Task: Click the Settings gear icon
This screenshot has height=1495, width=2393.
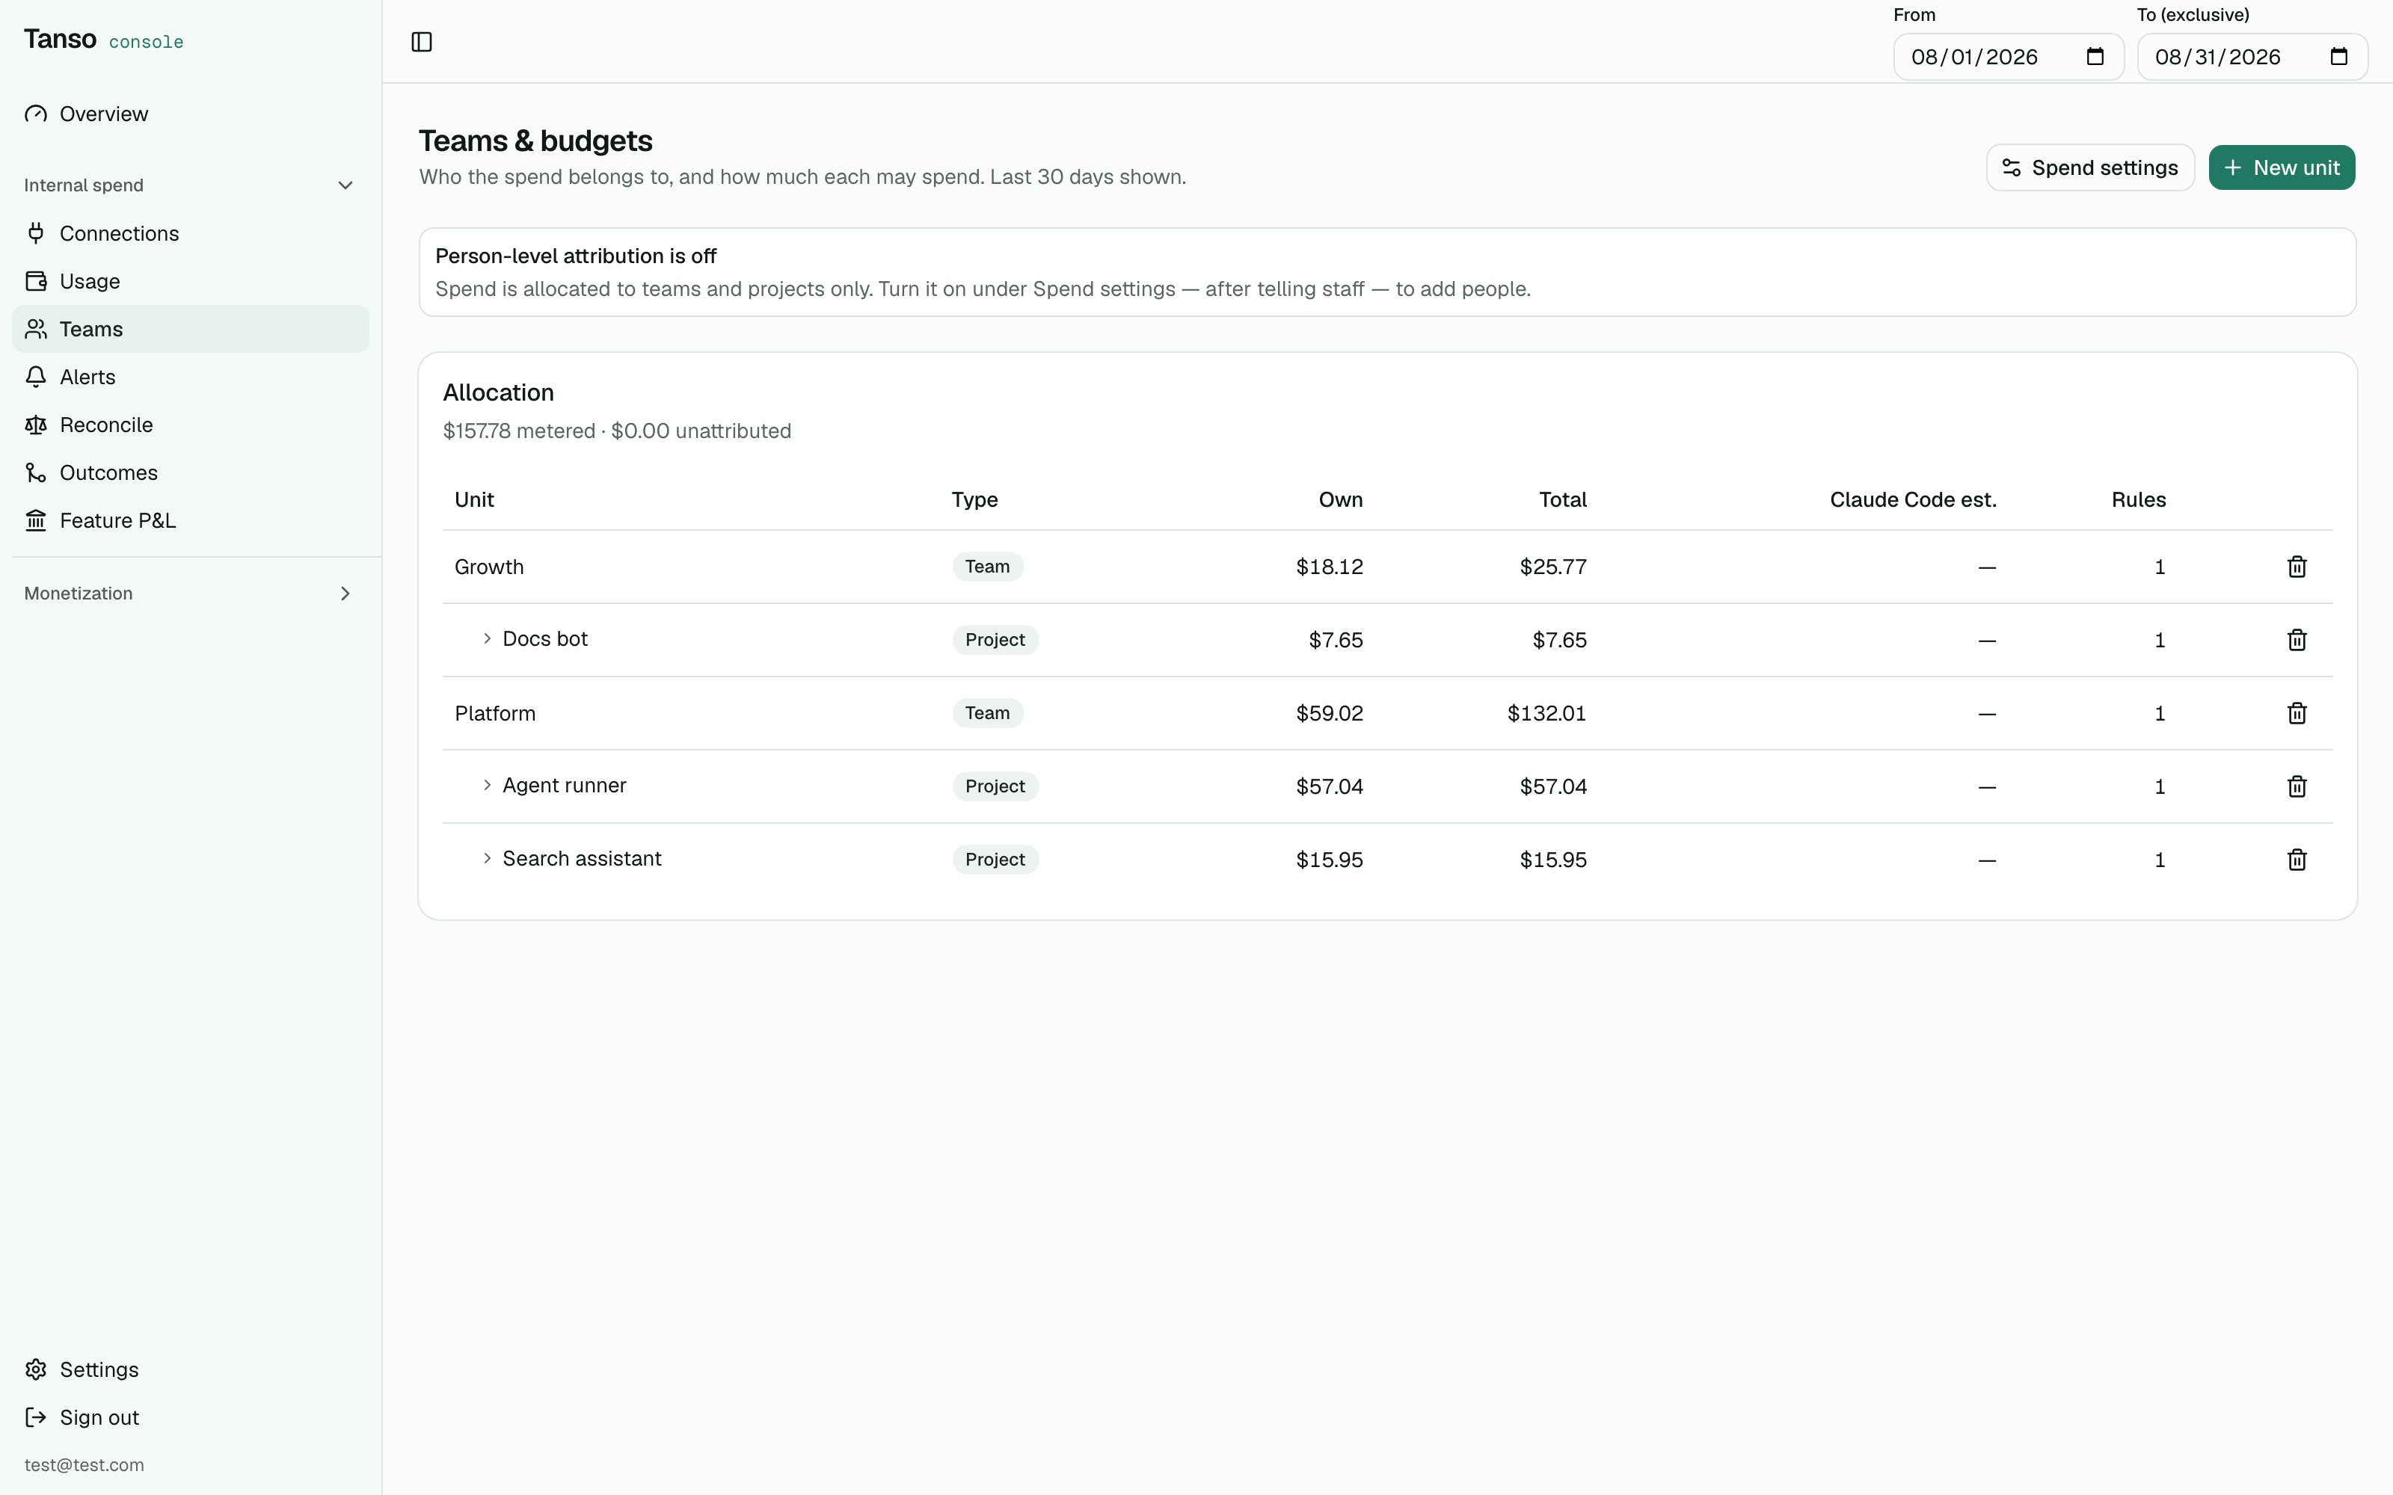Action: point(36,1369)
